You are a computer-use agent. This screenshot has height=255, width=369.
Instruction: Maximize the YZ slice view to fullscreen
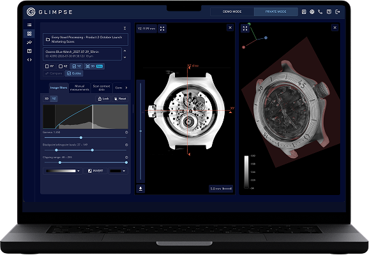tap(162, 29)
